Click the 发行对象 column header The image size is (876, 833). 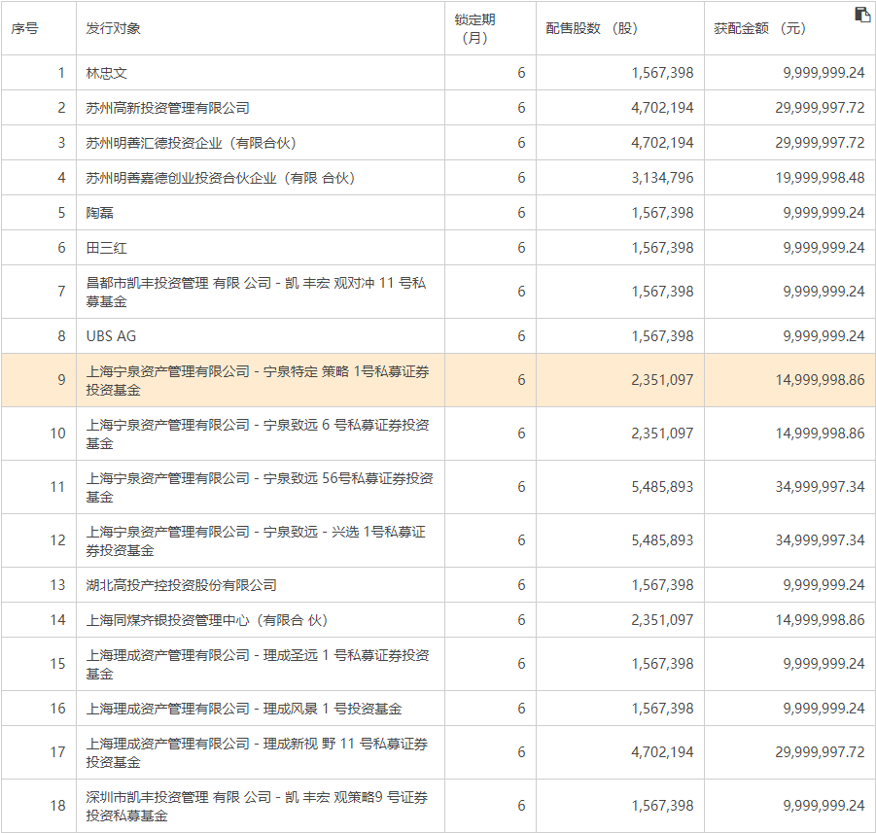tap(113, 28)
